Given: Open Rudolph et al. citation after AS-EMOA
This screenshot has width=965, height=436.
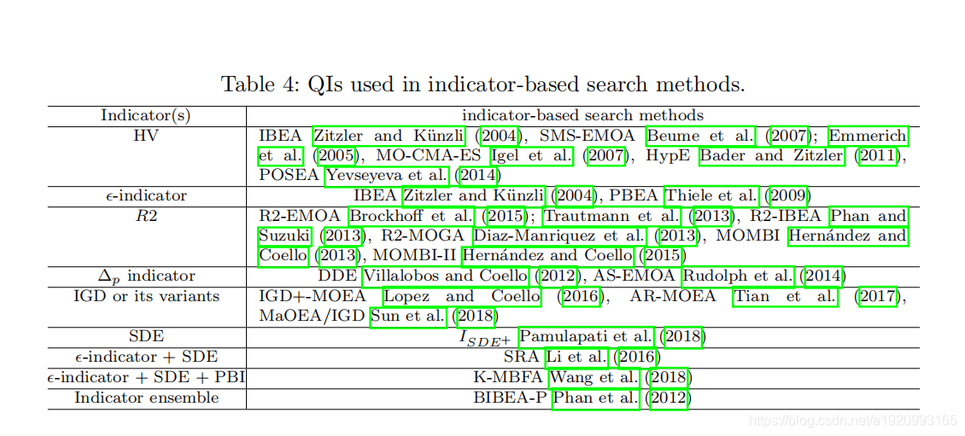Looking at the screenshot, I should point(740,276).
